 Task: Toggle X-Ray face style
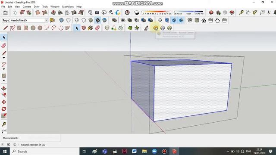[61, 20]
